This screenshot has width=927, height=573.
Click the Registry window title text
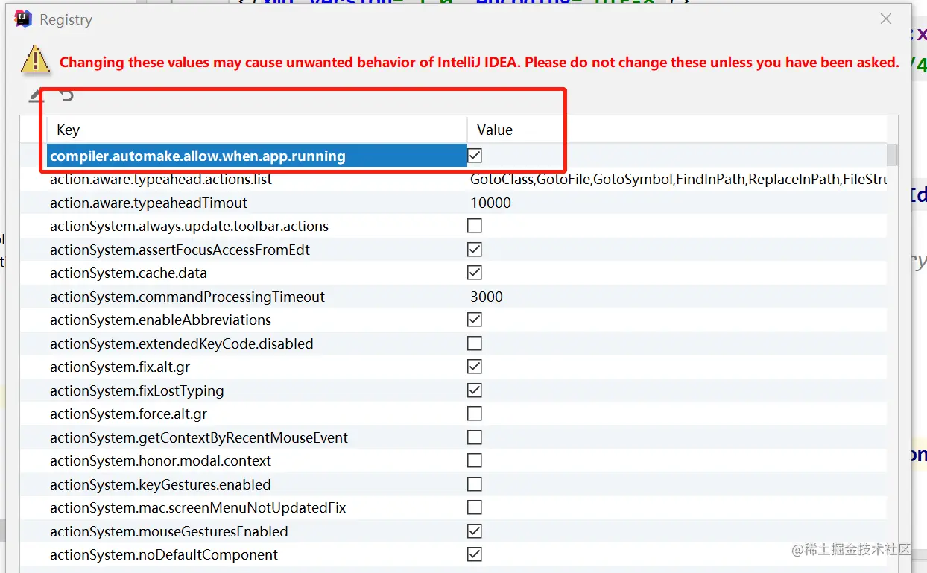click(x=66, y=20)
